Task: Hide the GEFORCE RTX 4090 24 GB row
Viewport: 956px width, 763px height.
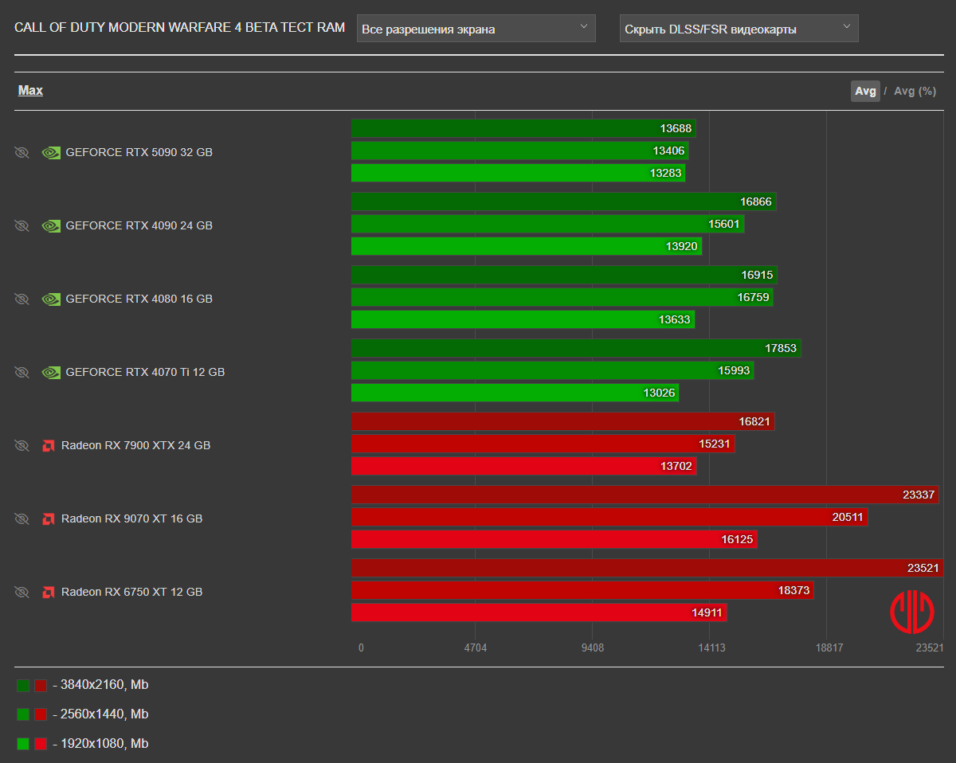Action: (x=22, y=225)
